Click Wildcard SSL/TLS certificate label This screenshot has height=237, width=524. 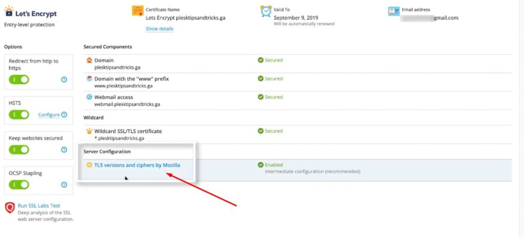[x=128, y=131]
